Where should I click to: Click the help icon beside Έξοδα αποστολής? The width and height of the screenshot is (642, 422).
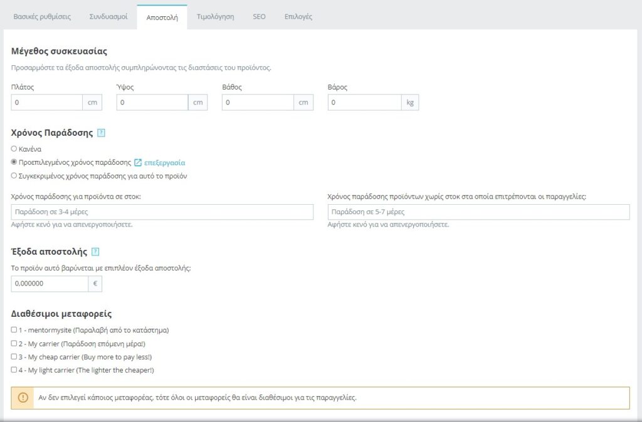95,252
